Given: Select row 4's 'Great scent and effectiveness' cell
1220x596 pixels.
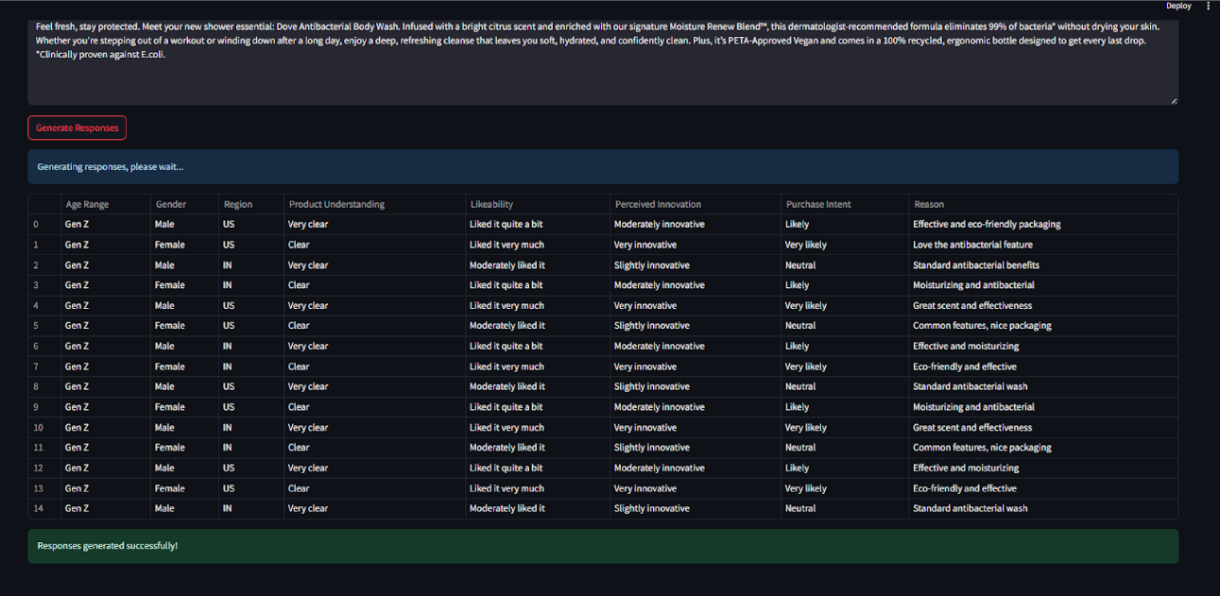Looking at the screenshot, I should pyautogui.click(x=1043, y=306).
